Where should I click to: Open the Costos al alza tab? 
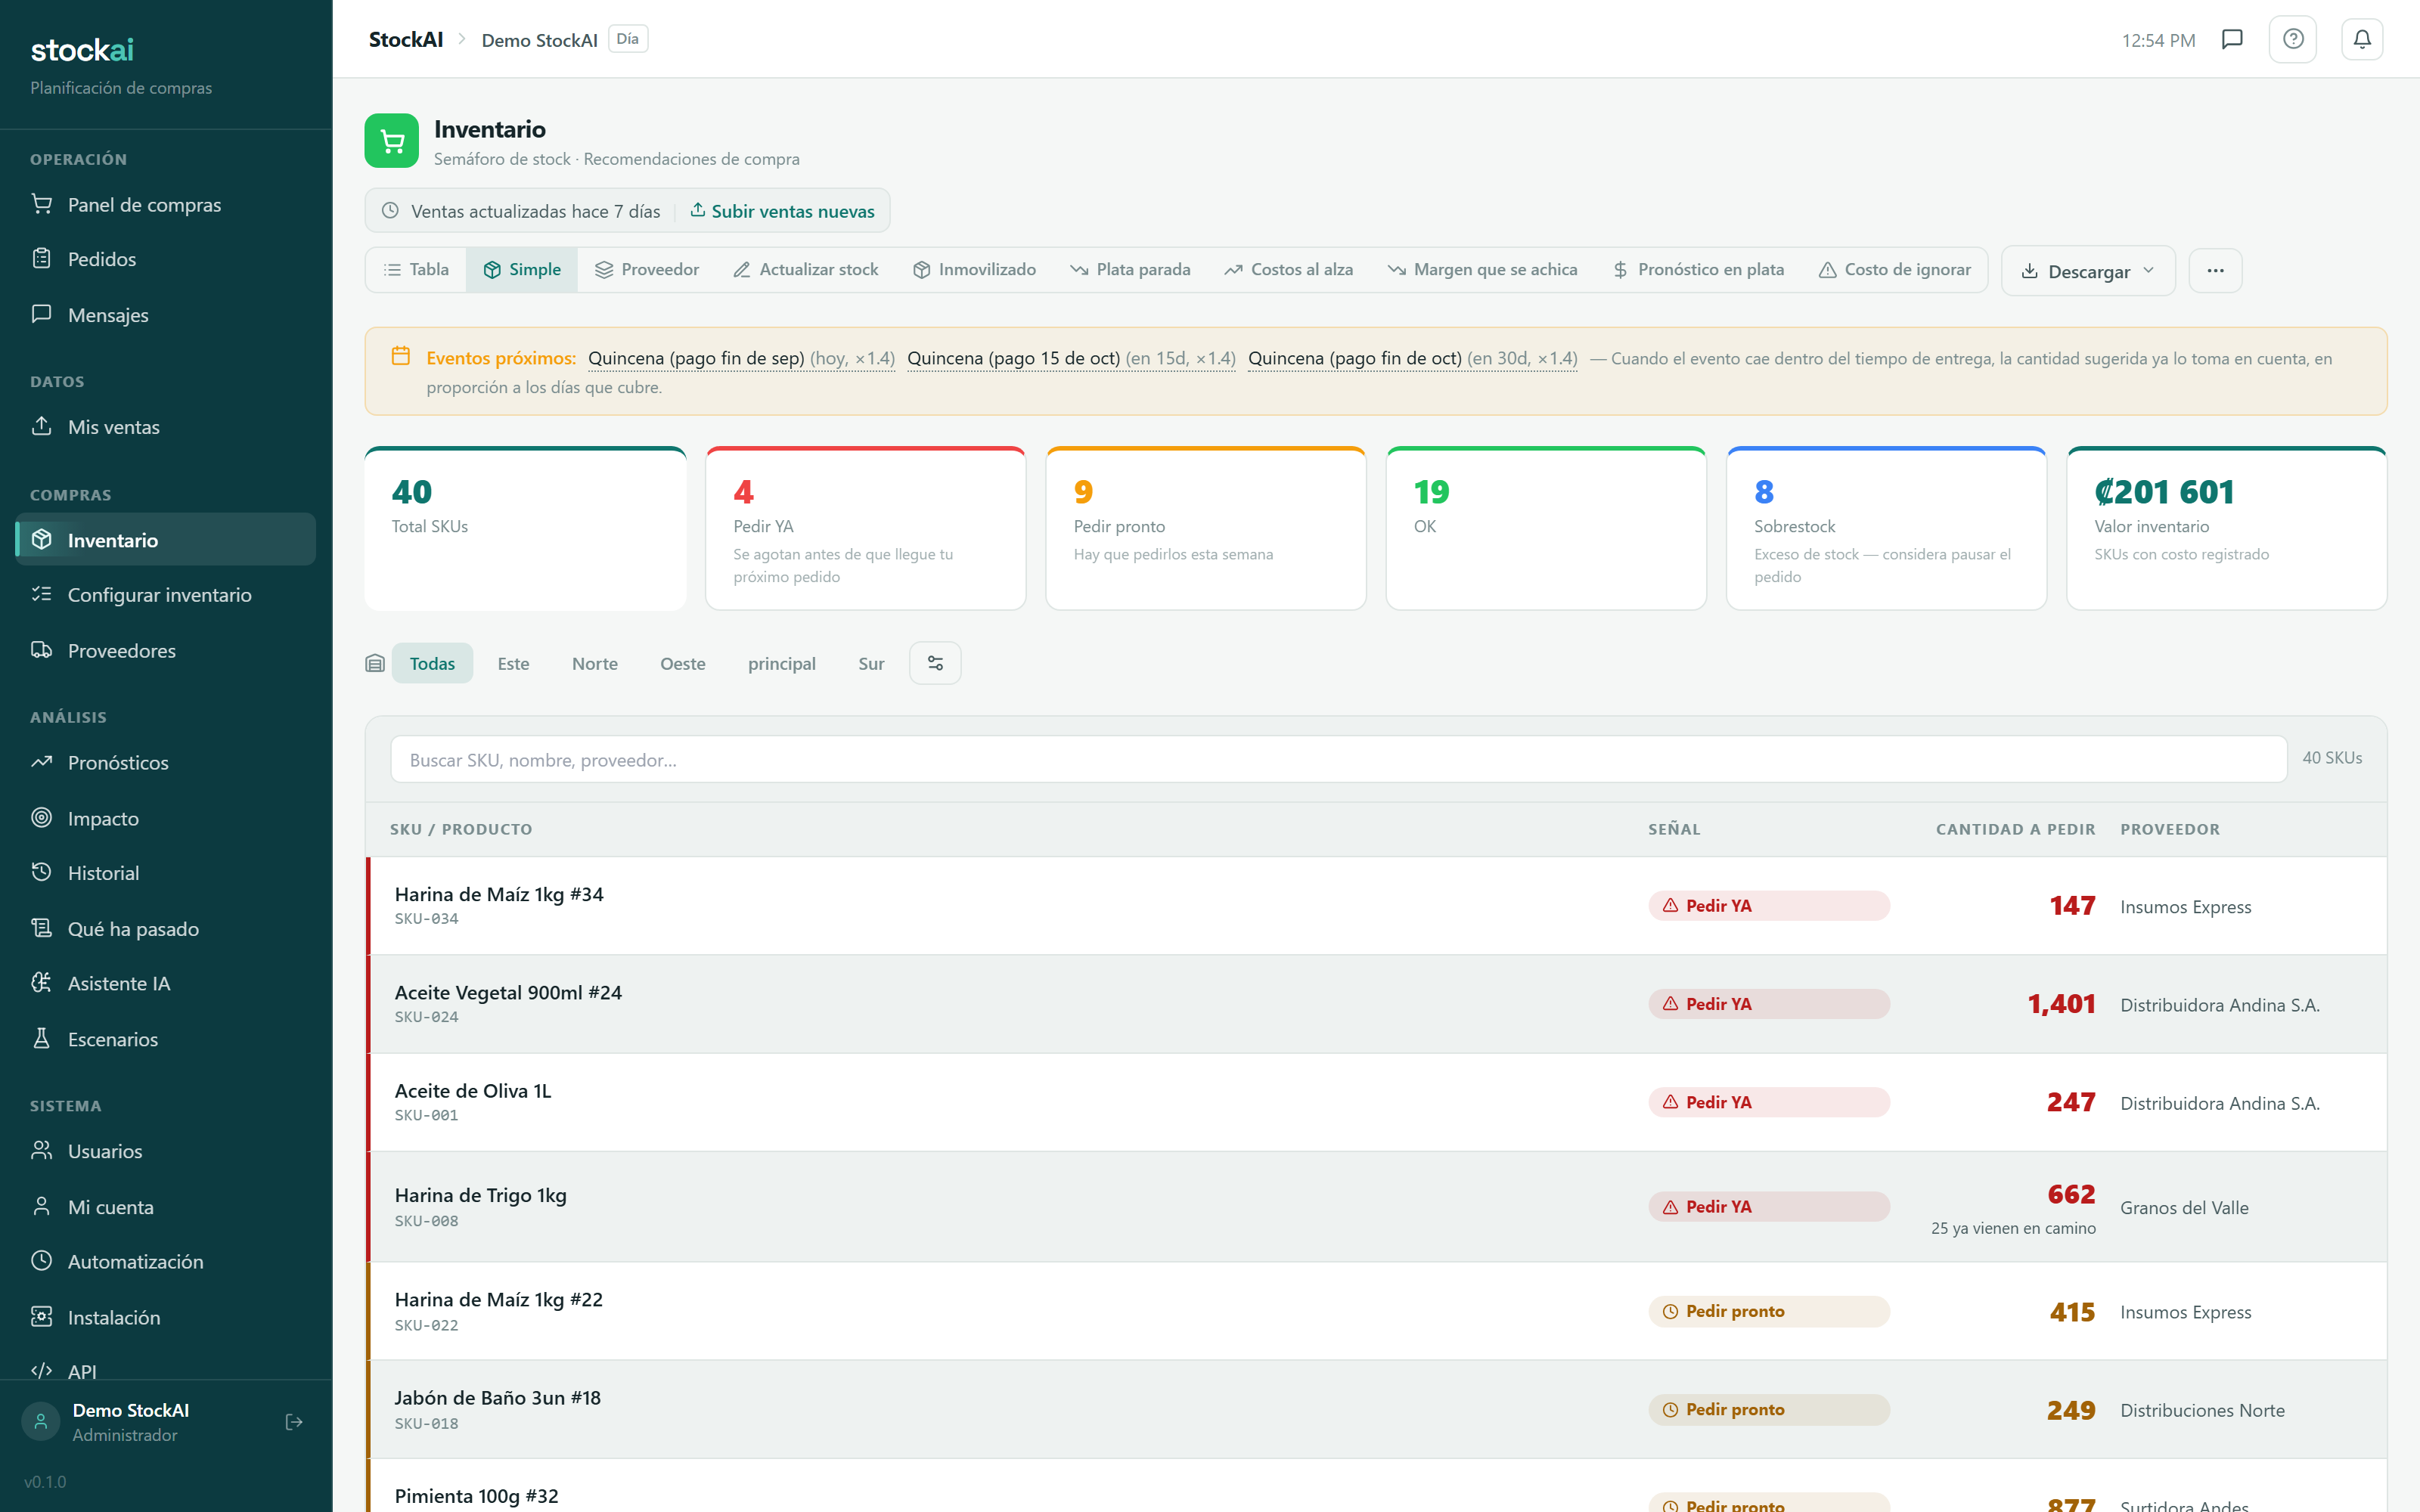pyautogui.click(x=1289, y=270)
